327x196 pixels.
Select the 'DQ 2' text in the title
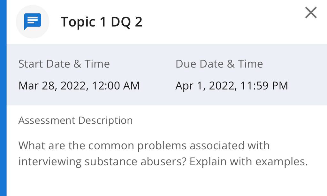tap(126, 22)
